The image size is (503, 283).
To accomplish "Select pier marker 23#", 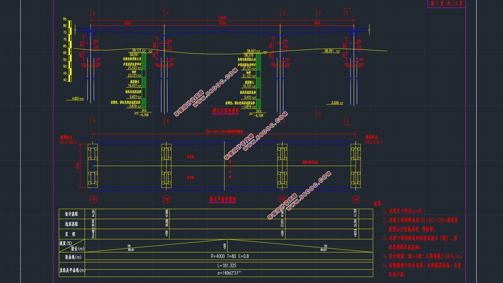I will coord(282,199).
